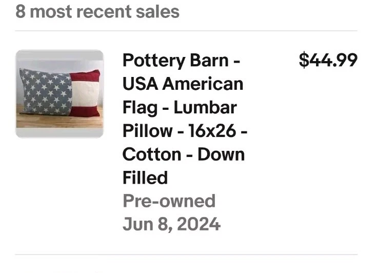Click the 'Pottery Barn -' first title line
Viewport: 375px width, 273px height.
pos(181,61)
